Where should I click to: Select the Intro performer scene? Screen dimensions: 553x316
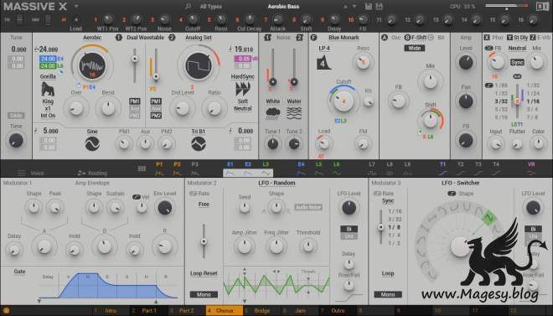(x=111, y=311)
